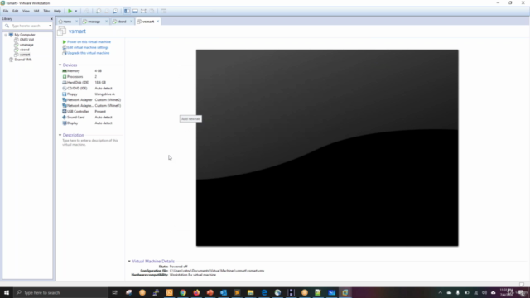The height and width of the screenshot is (298, 530).
Task: Click the console view toolbar icon
Action: (x=164, y=11)
